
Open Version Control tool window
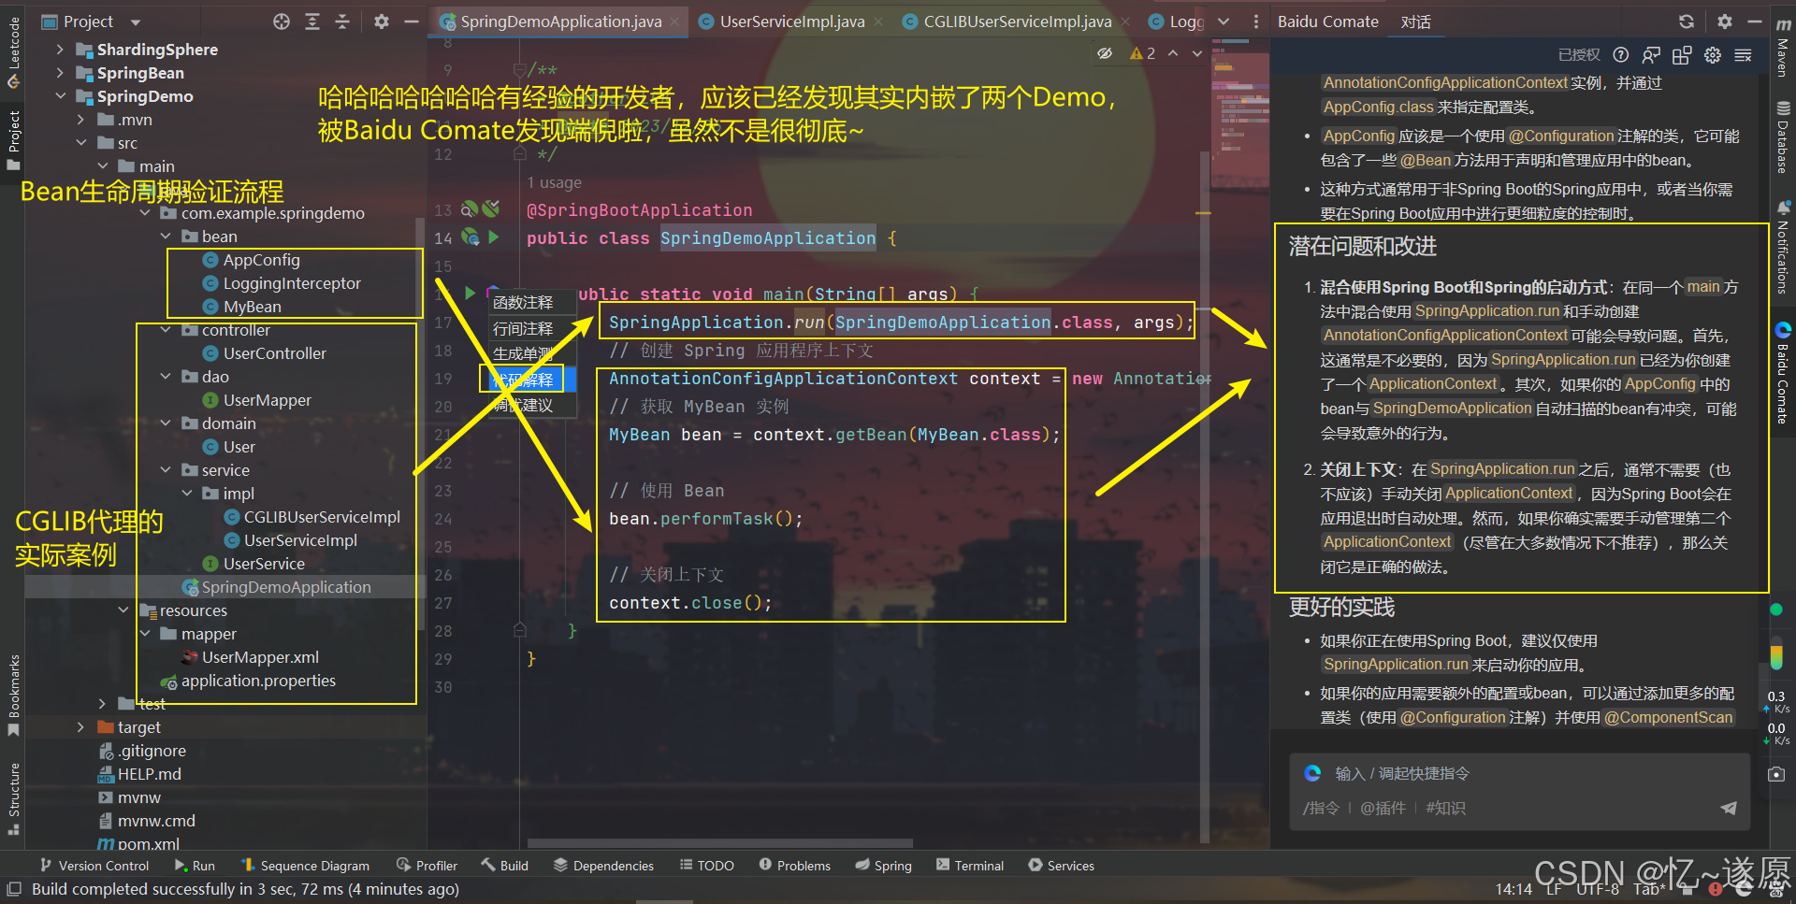click(x=94, y=866)
